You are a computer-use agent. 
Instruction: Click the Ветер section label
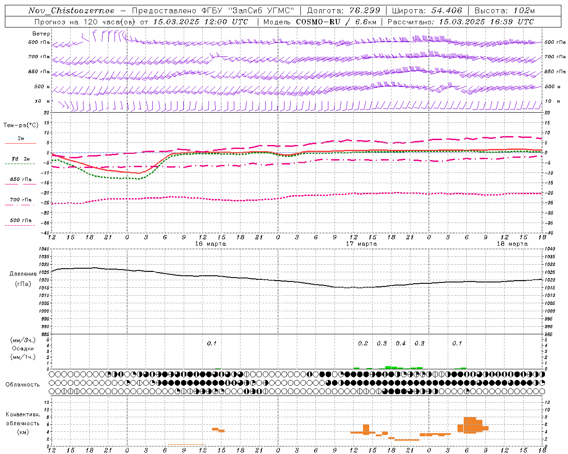(x=41, y=34)
